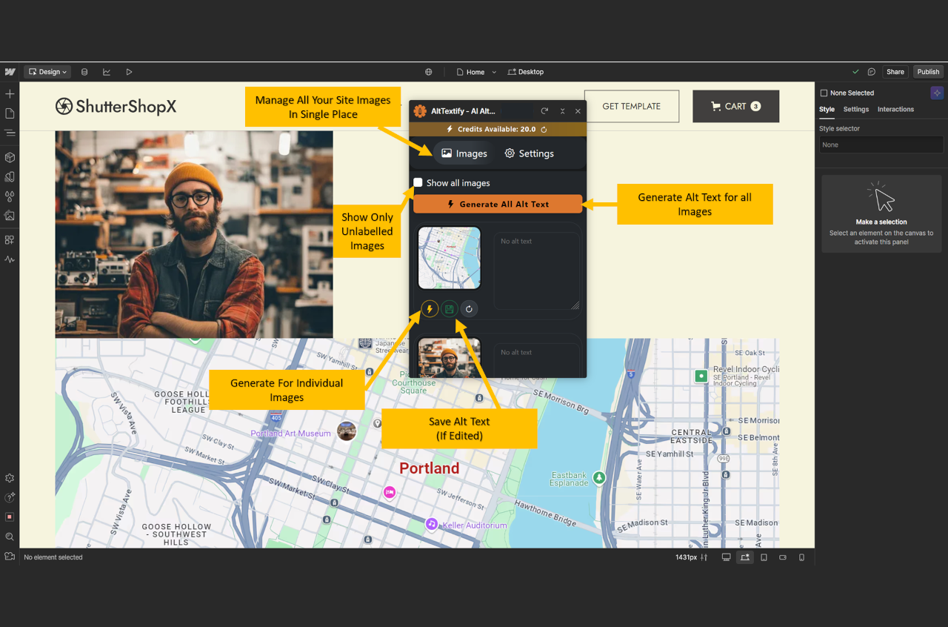Open the search magnifier in left sidebar
The image size is (948, 627).
10,537
